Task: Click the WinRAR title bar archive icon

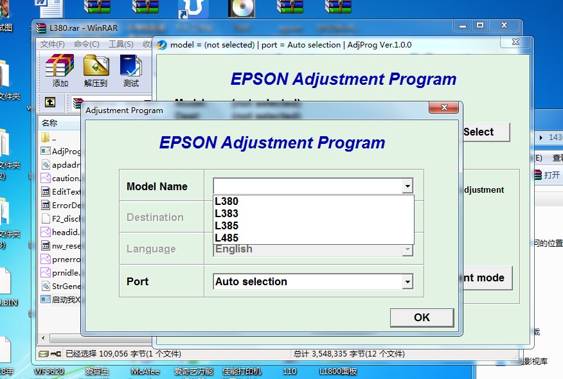Action: (x=41, y=28)
